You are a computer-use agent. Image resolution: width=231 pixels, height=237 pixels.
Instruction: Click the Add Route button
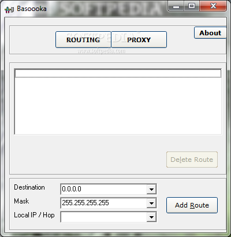(x=192, y=205)
